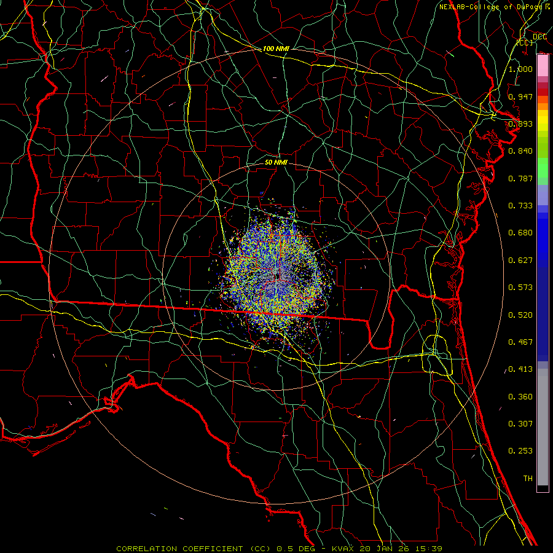Click the 50 NMI range ring label
This screenshot has height=553, width=553.
pyautogui.click(x=276, y=162)
